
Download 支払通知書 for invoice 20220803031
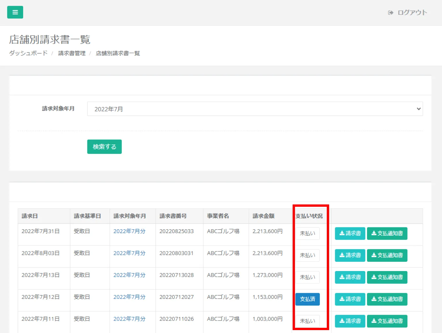pos(387,255)
